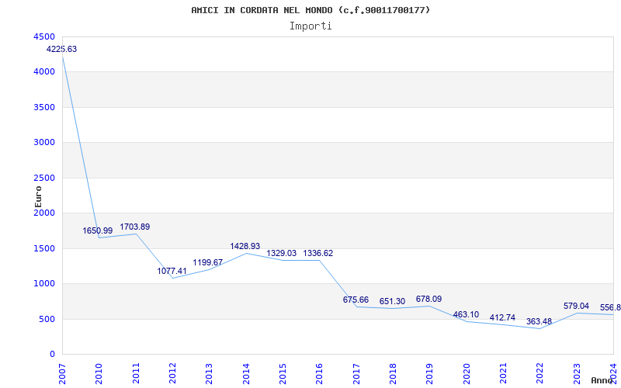Image resolution: width=621 pixels, height=388 pixels.
Task: Click the 2012 x-axis year label
Action: coord(172,374)
